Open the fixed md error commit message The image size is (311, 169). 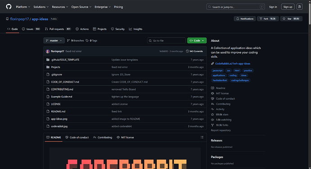[73, 51]
